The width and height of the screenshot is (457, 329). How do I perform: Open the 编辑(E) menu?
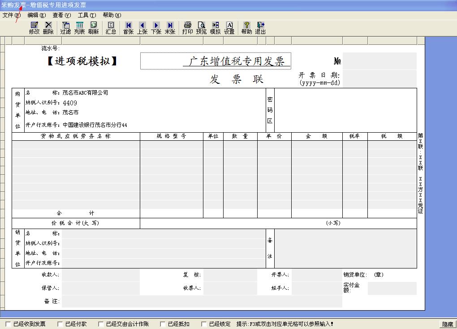(37, 15)
